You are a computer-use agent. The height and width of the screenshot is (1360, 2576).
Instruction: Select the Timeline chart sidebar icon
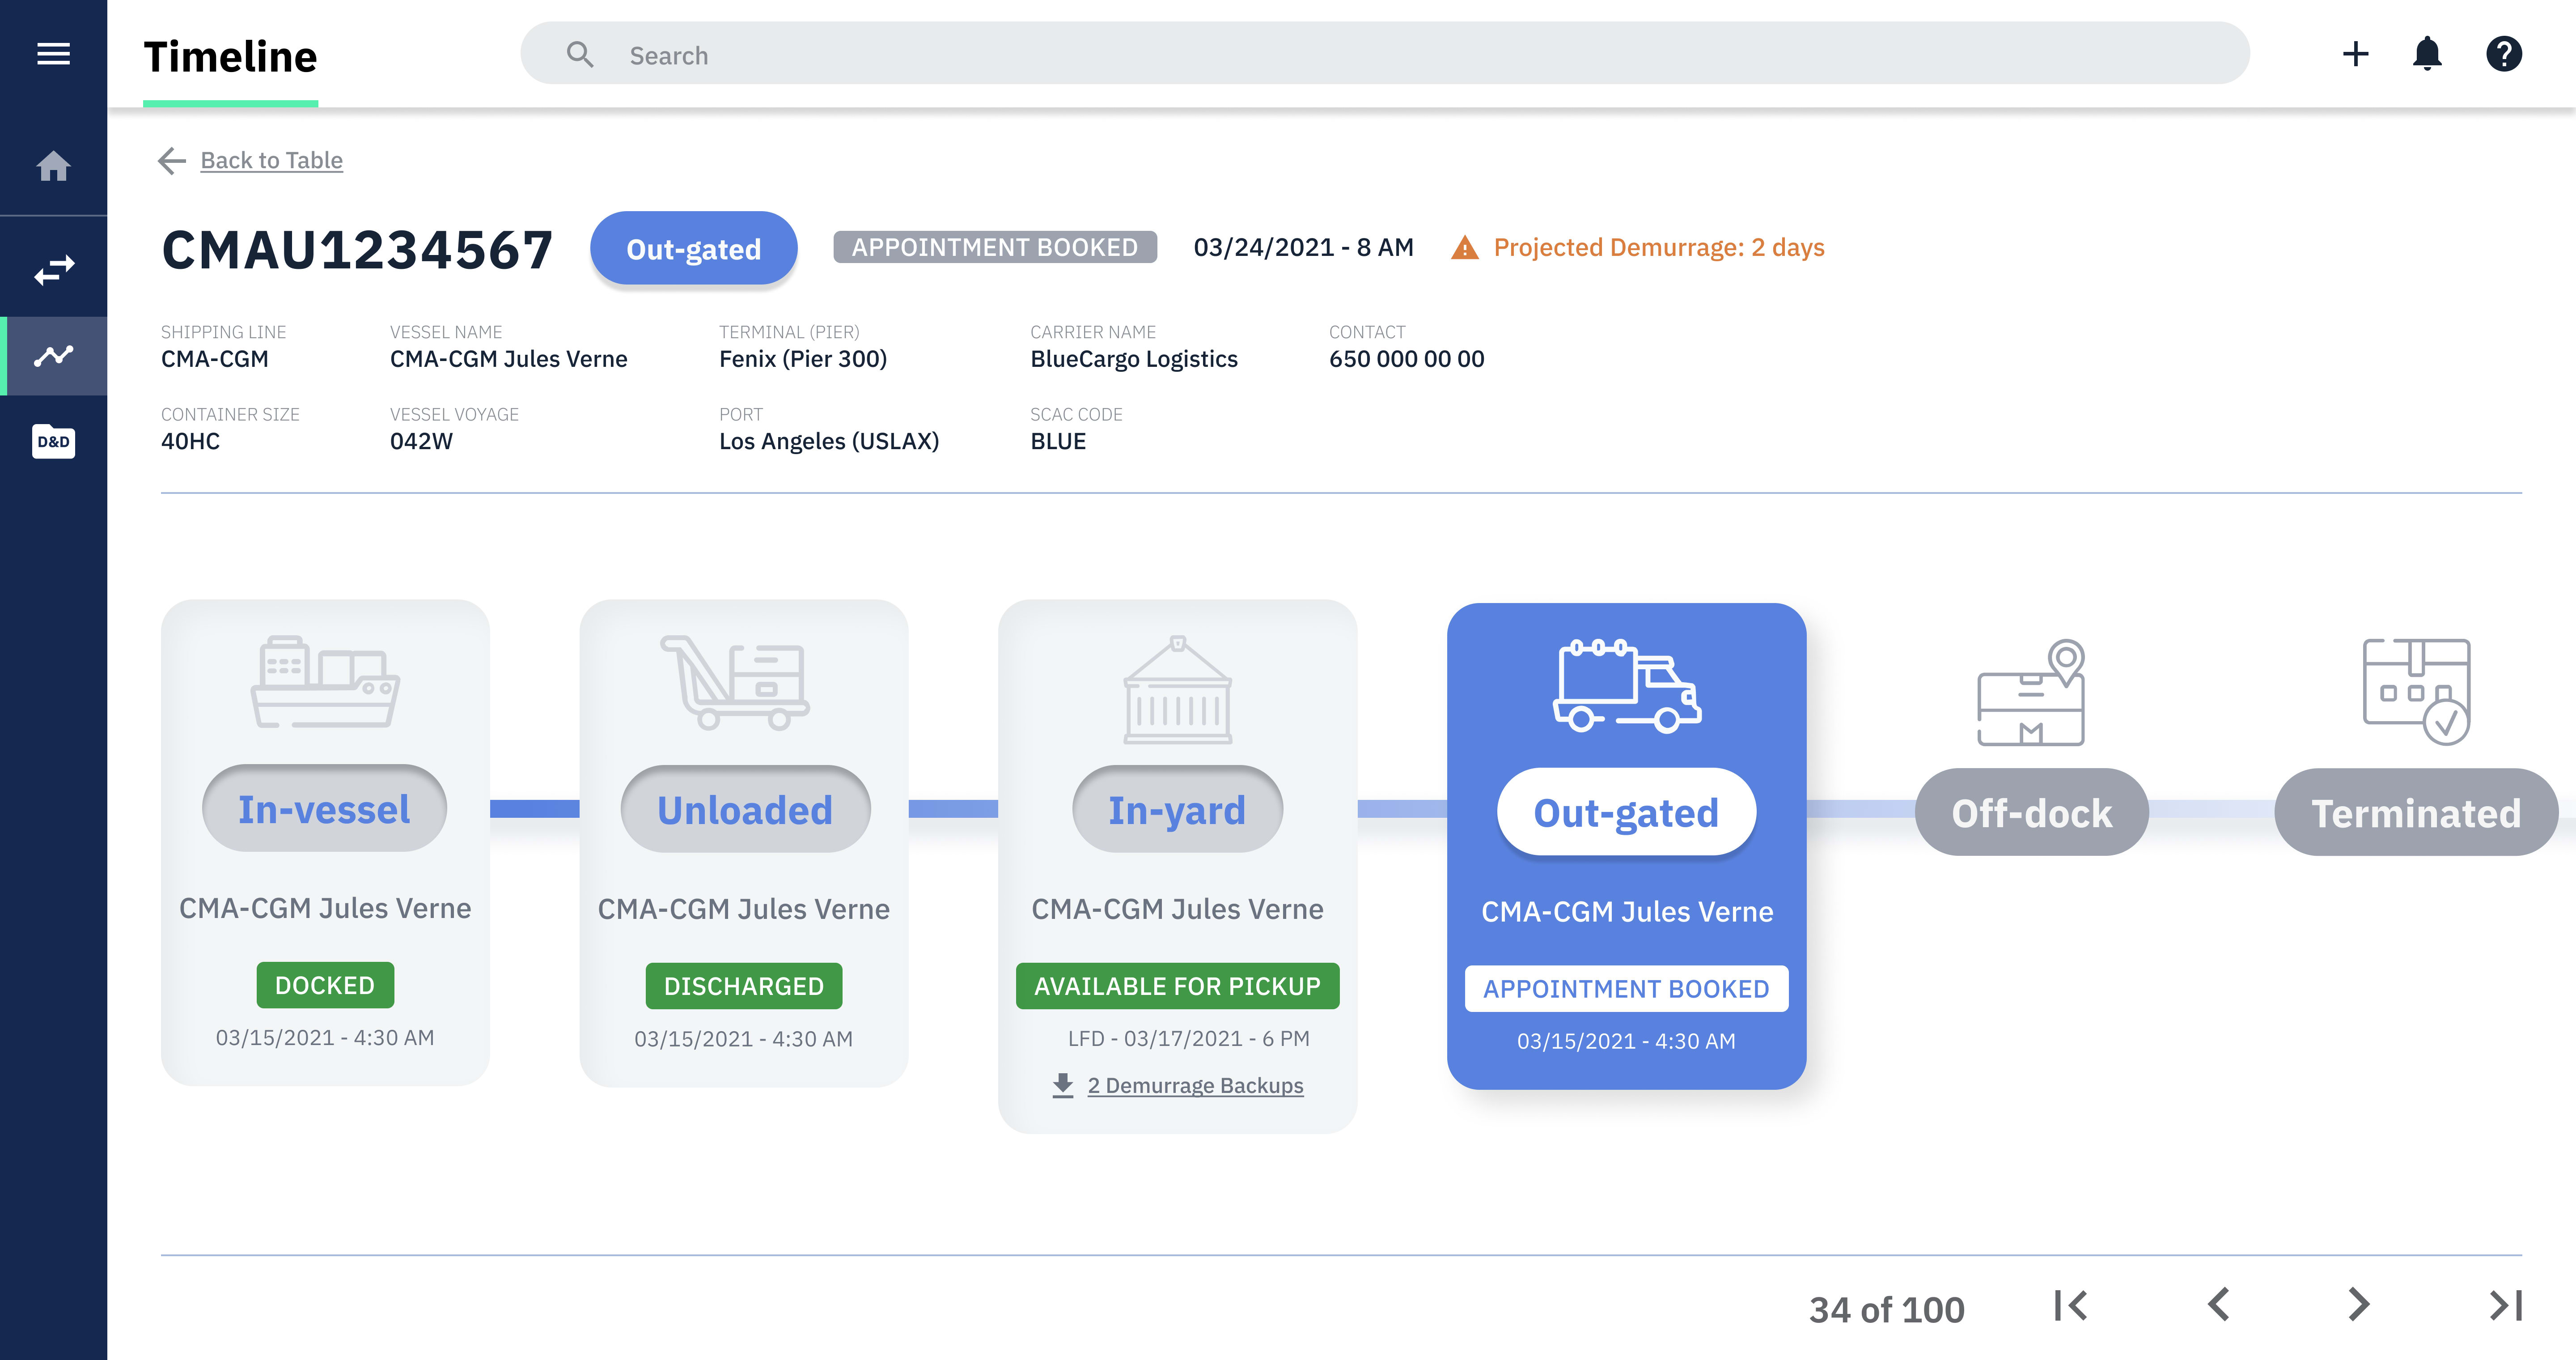point(53,356)
